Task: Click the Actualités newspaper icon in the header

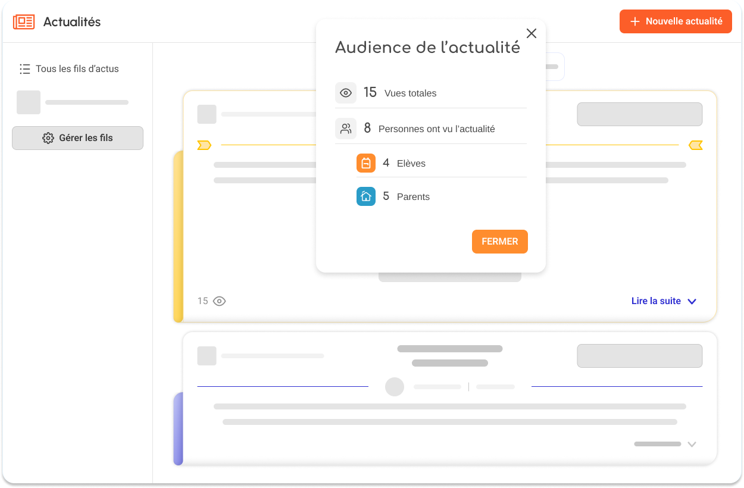Action: click(23, 21)
